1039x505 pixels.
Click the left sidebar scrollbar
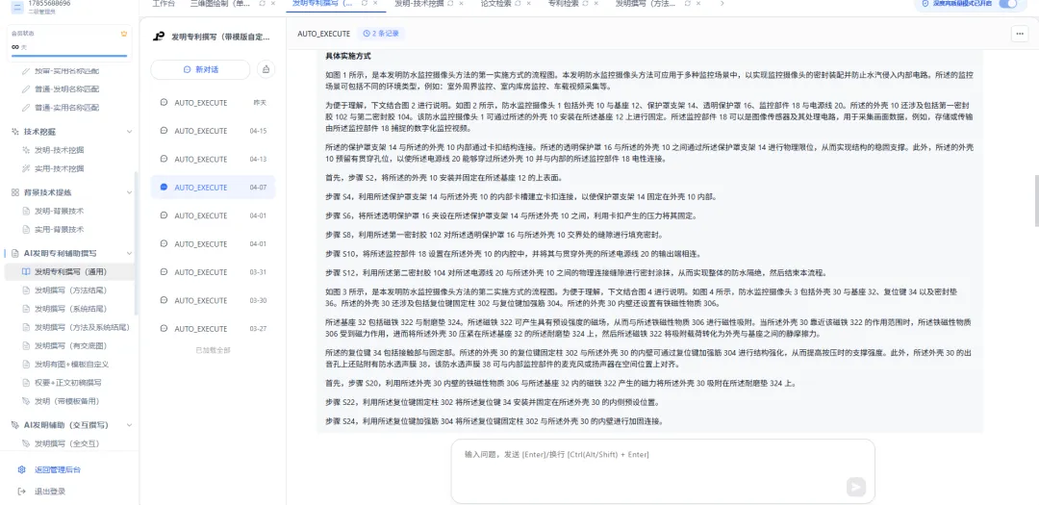(137, 243)
